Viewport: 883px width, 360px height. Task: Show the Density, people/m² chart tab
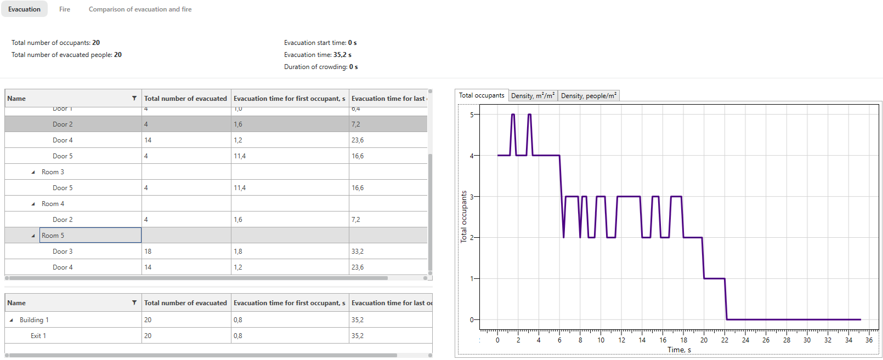click(588, 96)
